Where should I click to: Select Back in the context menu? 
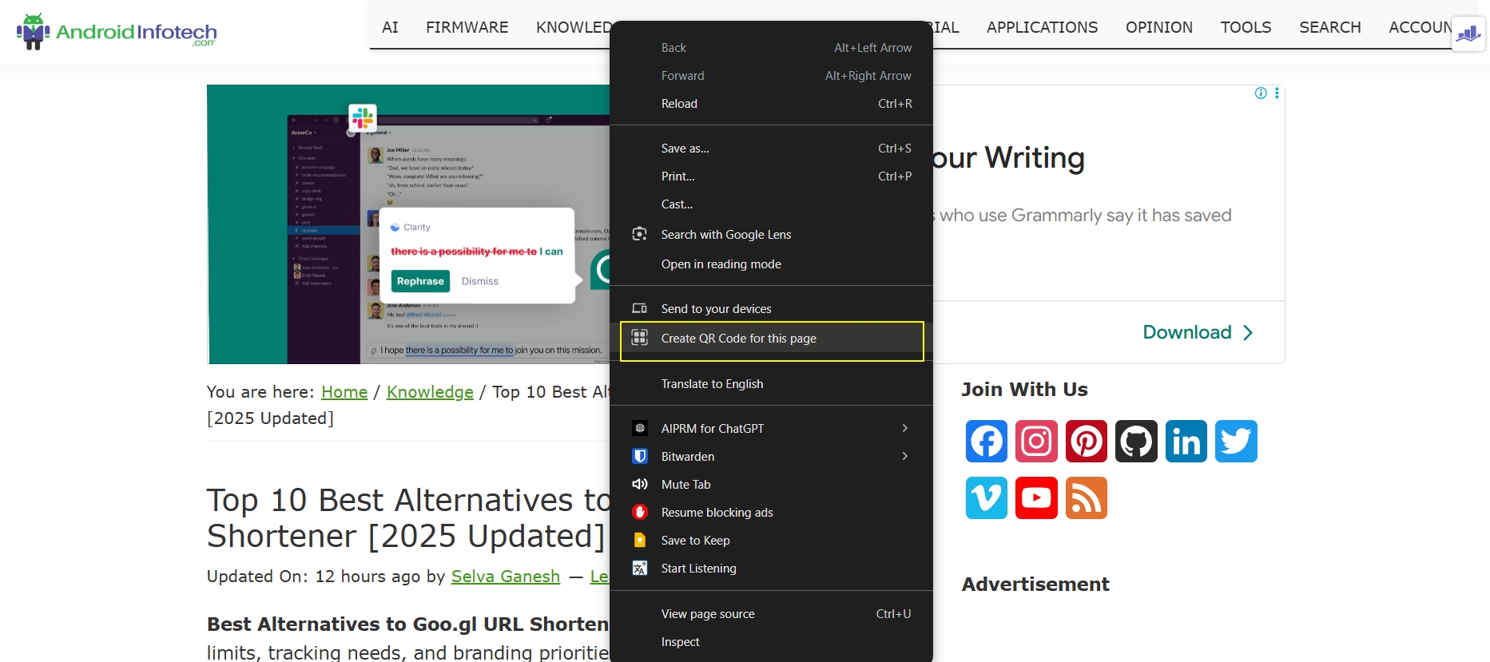771,48
